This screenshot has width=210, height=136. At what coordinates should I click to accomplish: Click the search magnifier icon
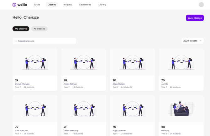click(16, 41)
